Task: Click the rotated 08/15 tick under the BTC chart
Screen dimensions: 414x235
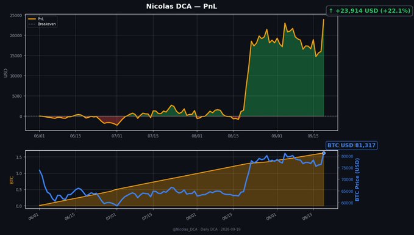Action: tap(227, 217)
